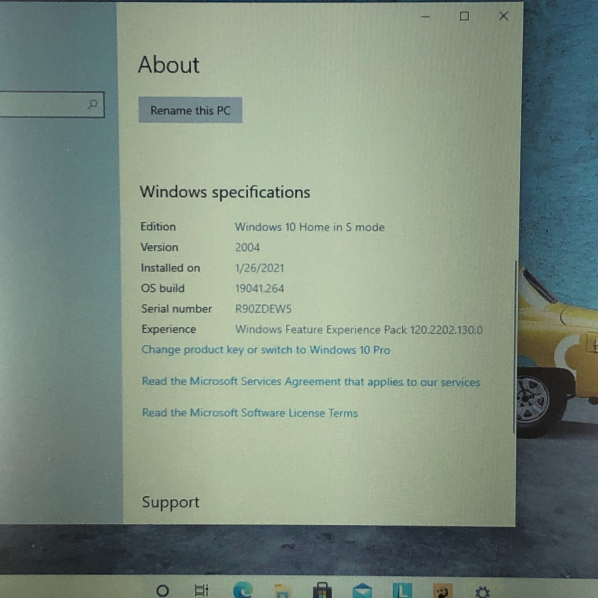Click the search magnifier icon in Settings search box
This screenshot has height=598, width=598.
pyautogui.click(x=93, y=104)
